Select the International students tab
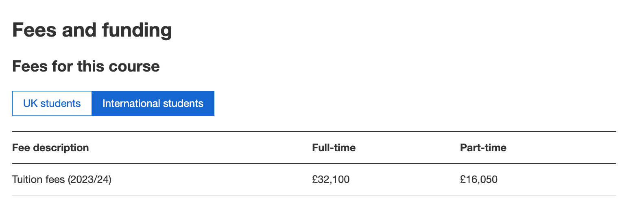The image size is (633, 213). click(153, 103)
